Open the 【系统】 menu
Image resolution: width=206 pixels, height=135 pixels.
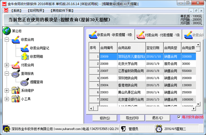tap(16, 11)
